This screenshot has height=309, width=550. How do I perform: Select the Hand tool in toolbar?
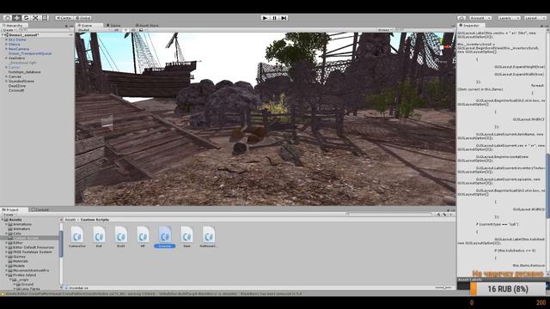(x=7, y=18)
